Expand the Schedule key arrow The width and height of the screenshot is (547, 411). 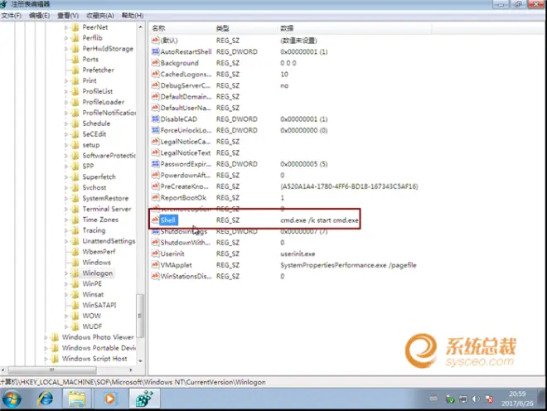pyautogui.click(x=66, y=123)
